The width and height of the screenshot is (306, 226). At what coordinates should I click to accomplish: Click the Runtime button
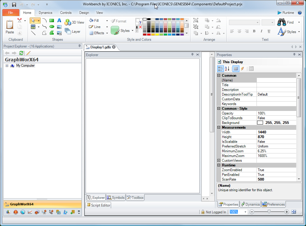tap(286, 13)
